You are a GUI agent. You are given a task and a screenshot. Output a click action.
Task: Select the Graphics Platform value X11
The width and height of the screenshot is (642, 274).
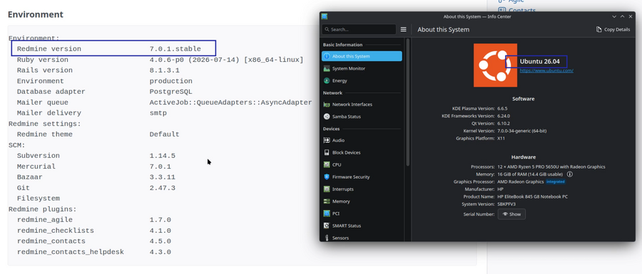pyautogui.click(x=501, y=139)
